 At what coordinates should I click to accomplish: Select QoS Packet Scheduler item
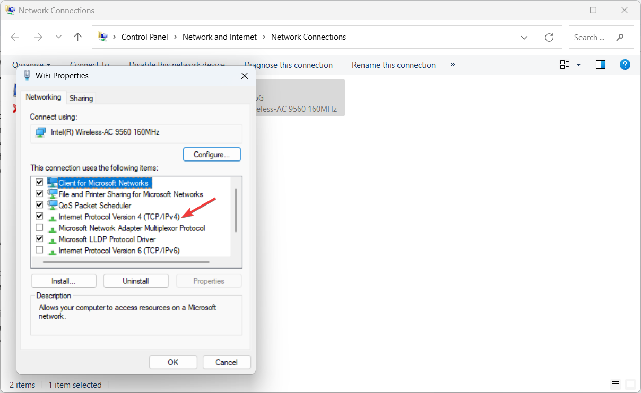[x=95, y=206]
